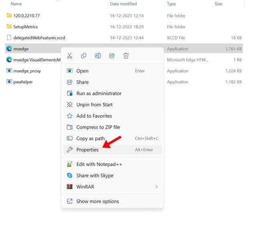Click the msedge_proxy file icon
The height and width of the screenshot is (233, 280).
tap(9, 71)
